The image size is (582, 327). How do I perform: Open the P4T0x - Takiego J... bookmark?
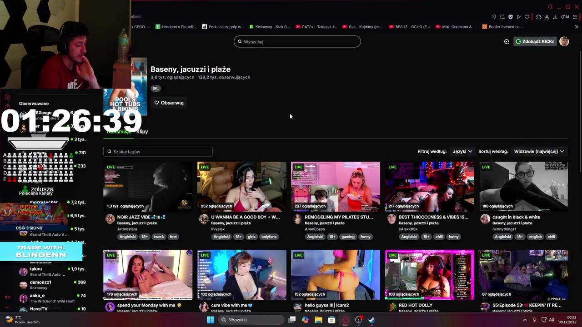tap(316, 27)
